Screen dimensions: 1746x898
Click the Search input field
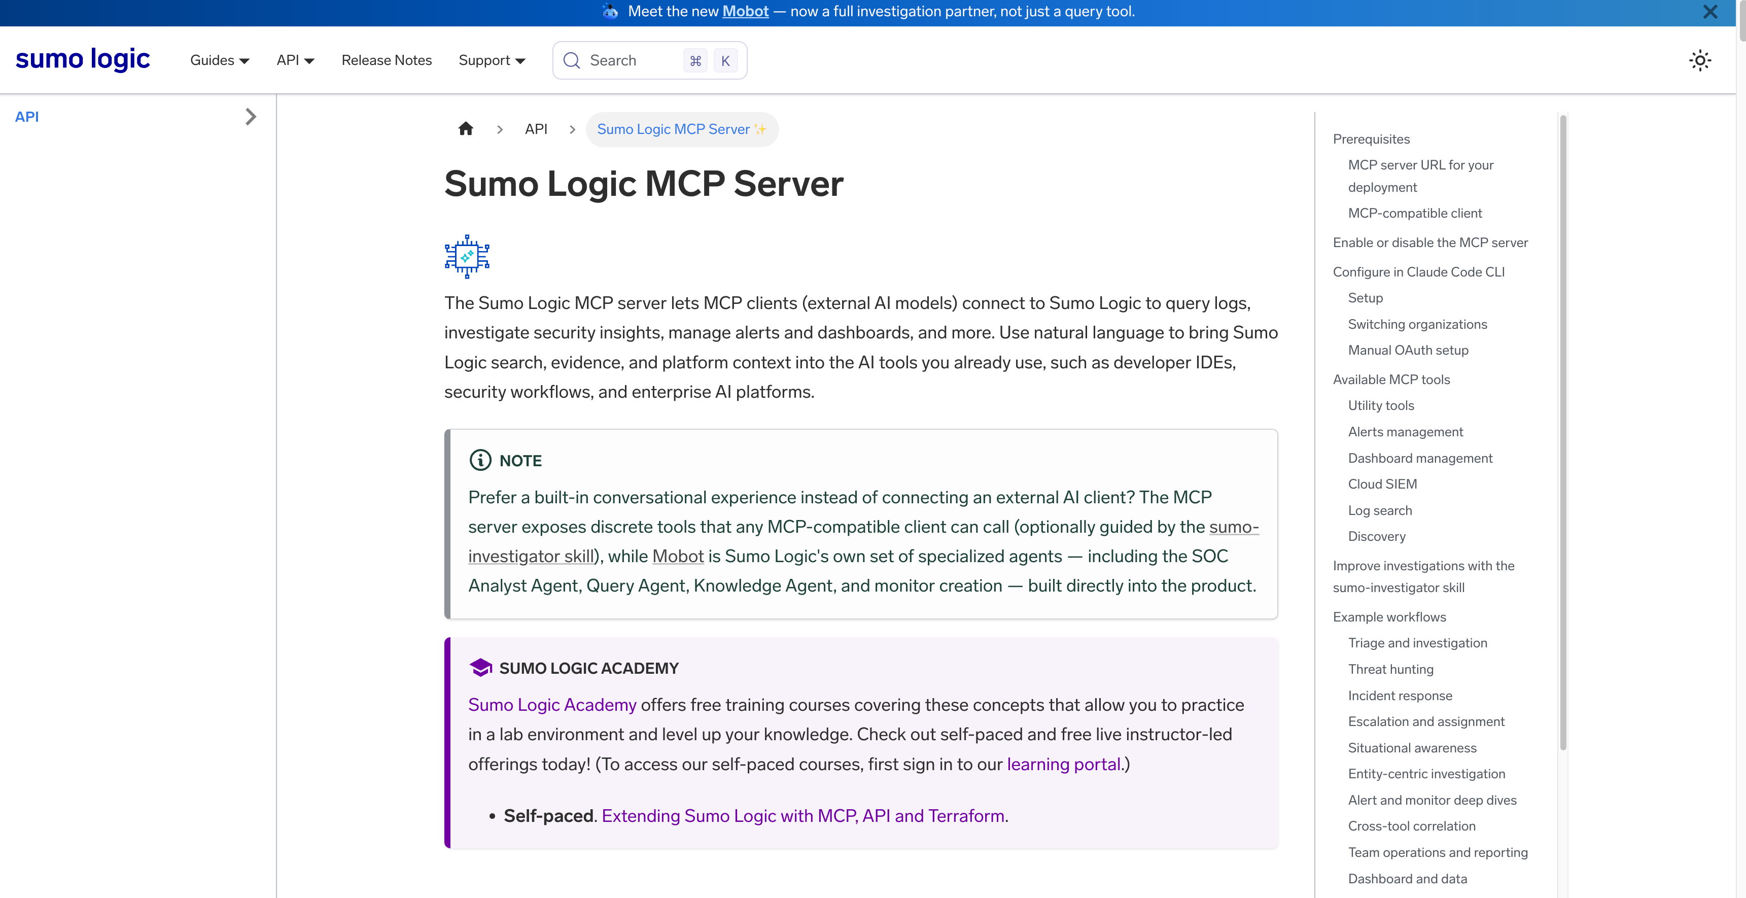click(x=649, y=60)
